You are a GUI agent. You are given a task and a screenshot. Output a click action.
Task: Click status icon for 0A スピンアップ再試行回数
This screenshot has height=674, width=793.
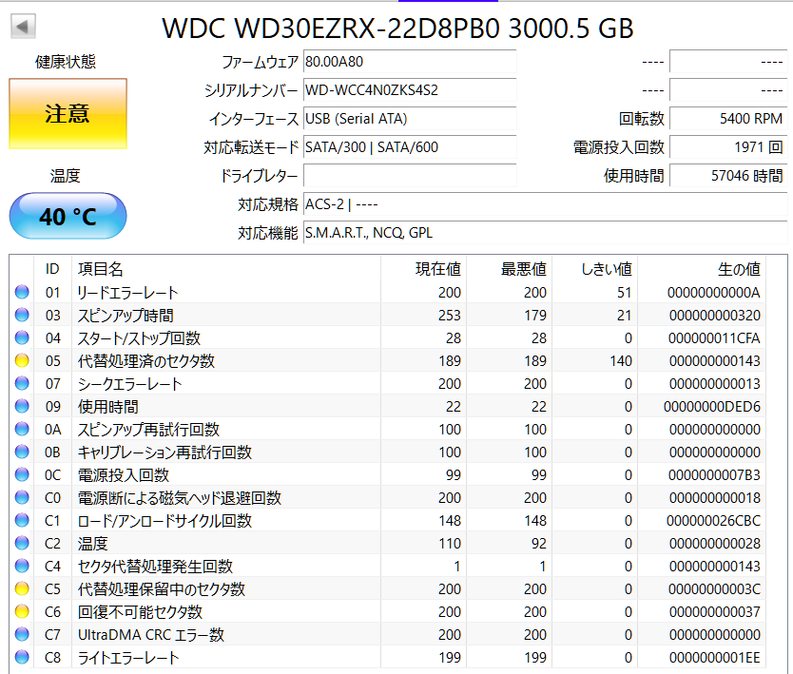pos(22,429)
